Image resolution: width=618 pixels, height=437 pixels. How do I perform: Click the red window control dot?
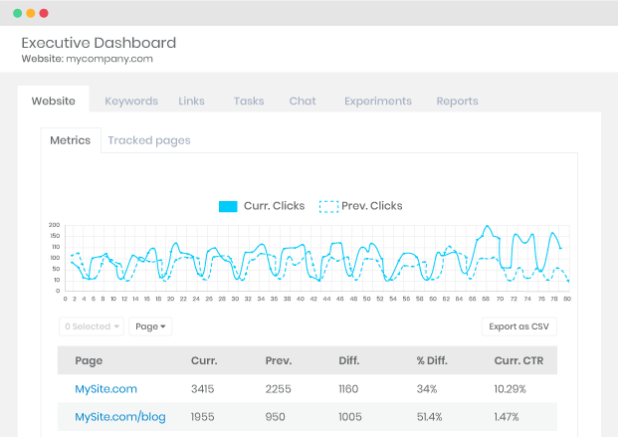pos(44,13)
